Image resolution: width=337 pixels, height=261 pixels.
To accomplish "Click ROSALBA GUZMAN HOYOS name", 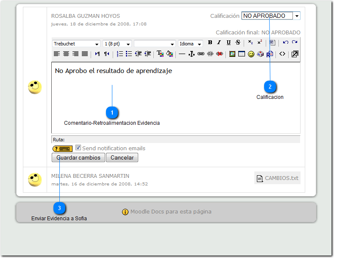I will click(86, 16).
